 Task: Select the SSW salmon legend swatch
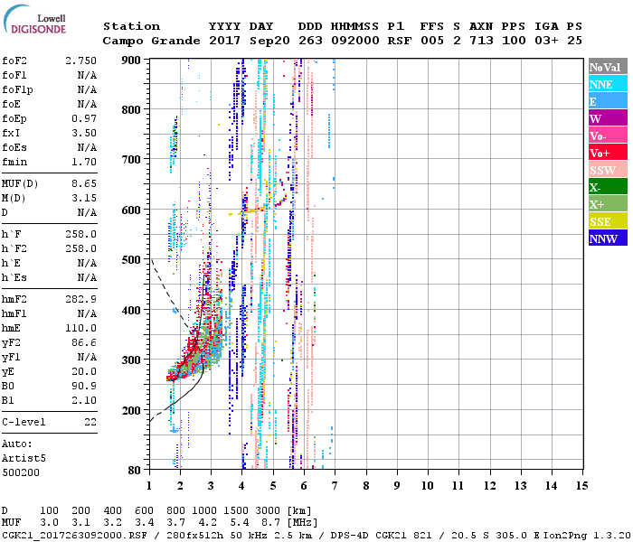pos(608,170)
